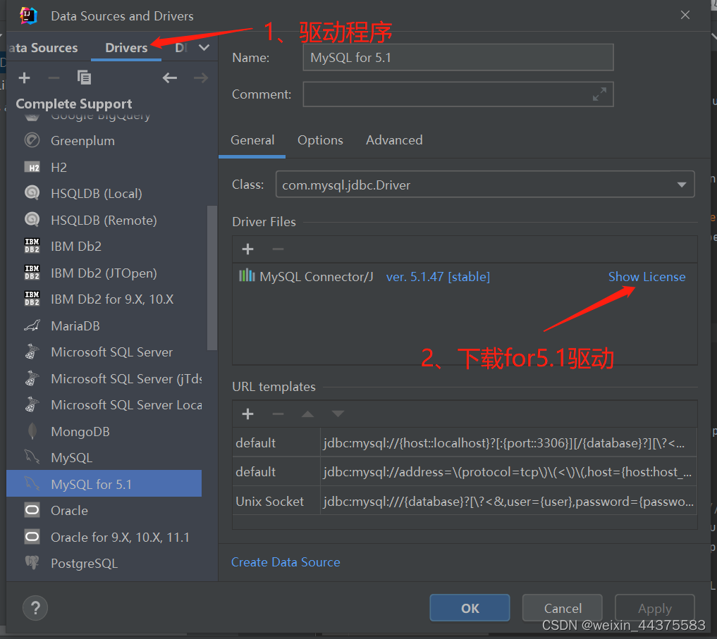The height and width of the screenshot is (639, 717).
Task: Click the MariaDB seal icon
Action: (x=32, y=325)
